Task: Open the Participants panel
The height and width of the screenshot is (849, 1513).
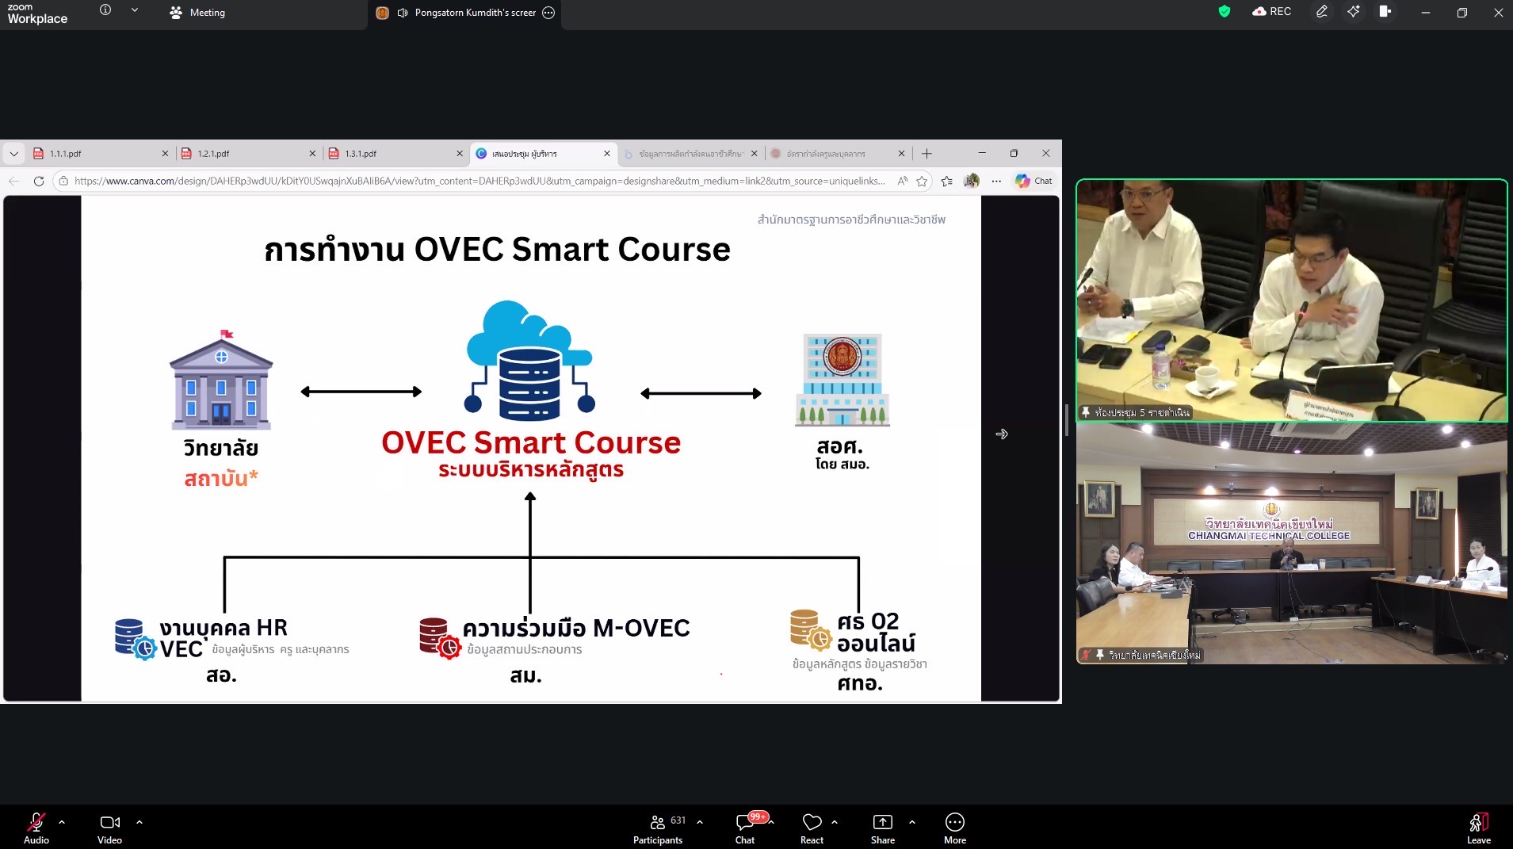Action: tap(658, 828)
